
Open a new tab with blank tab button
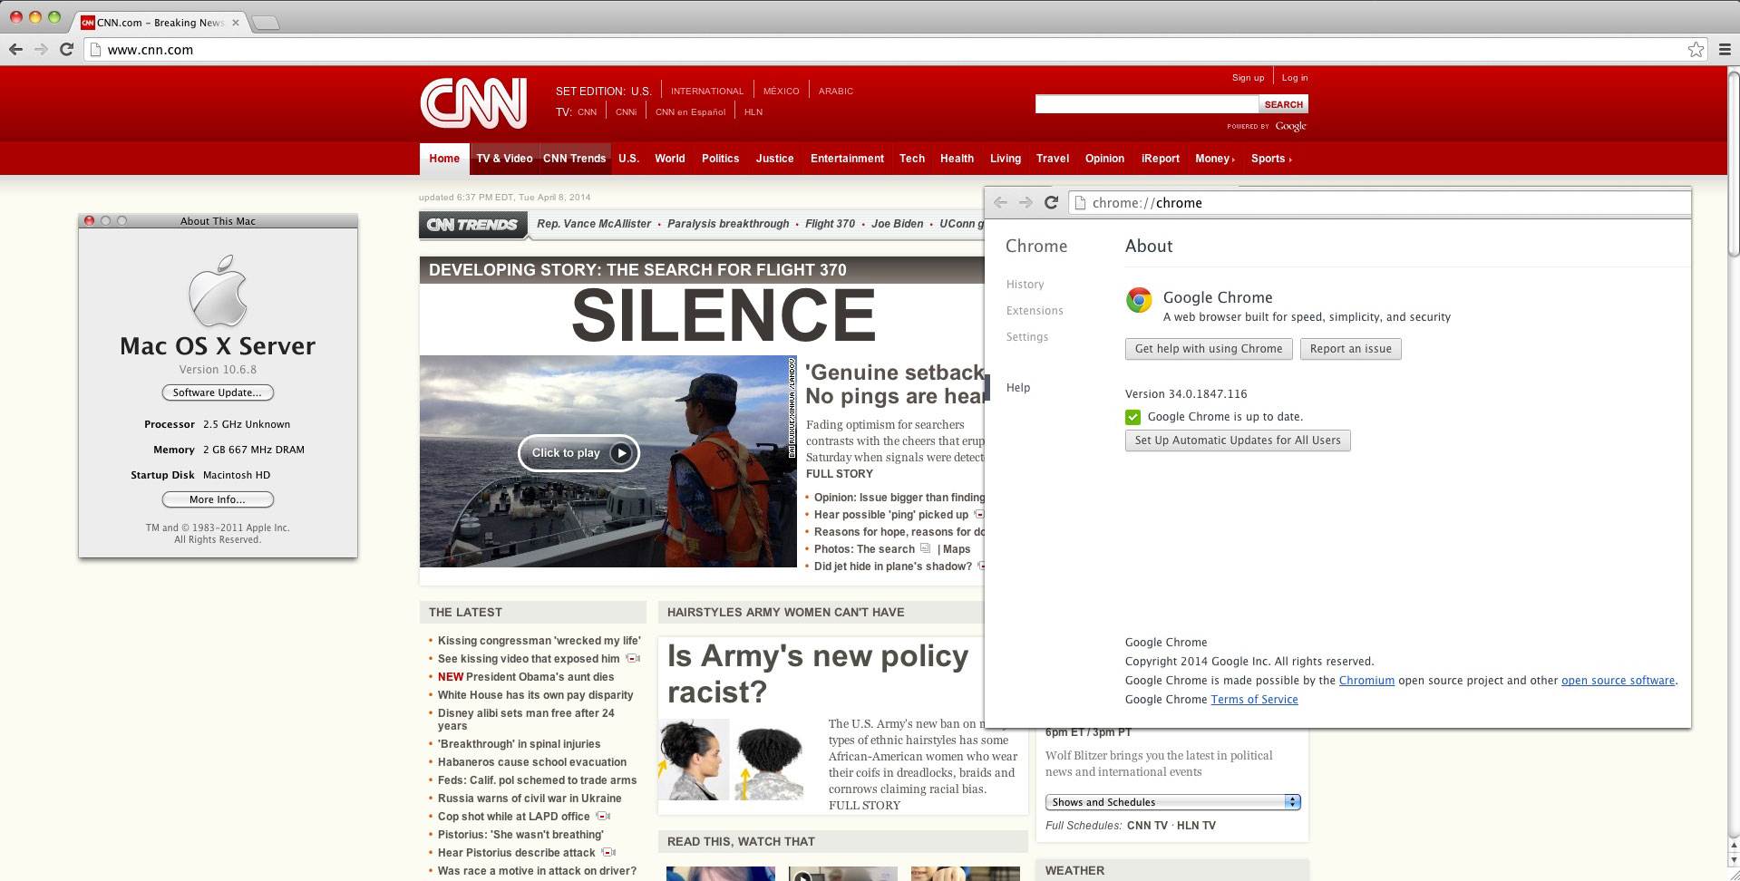point(265,23)
